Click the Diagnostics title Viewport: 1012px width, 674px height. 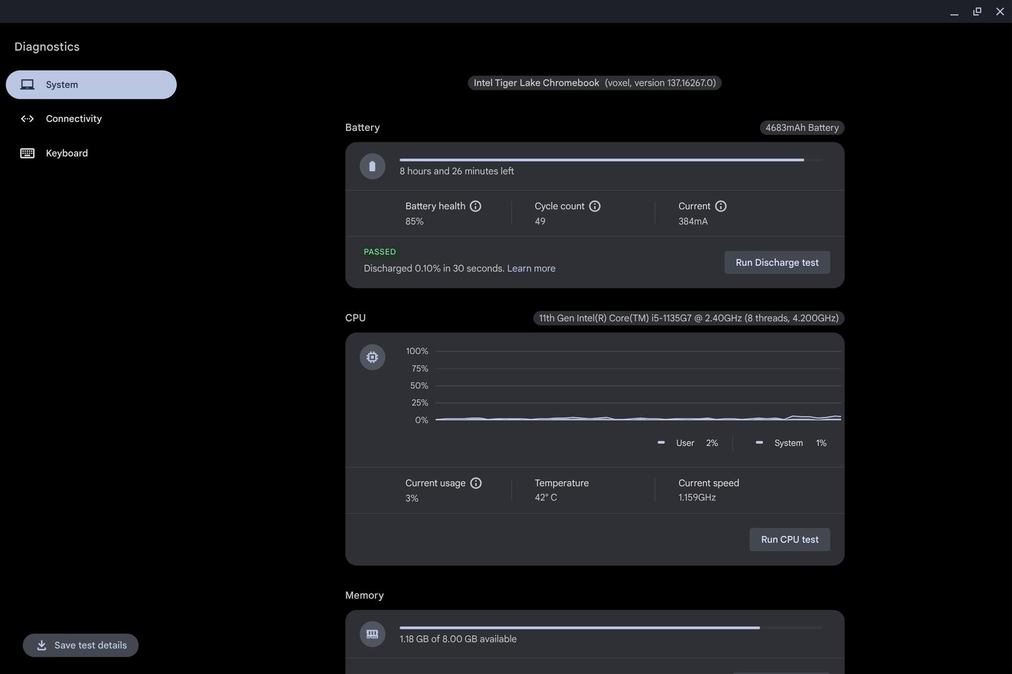(x=47, y=47)
